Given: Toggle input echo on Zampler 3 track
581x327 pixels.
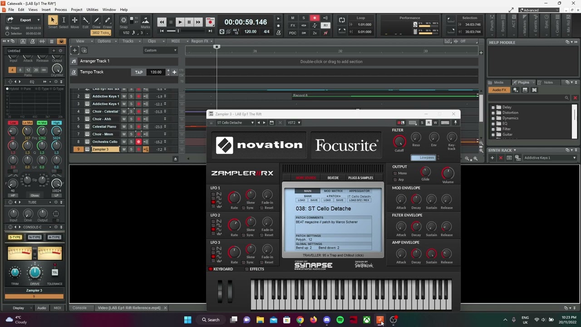Looking at the screenshot, I should pyautogui.click(x=146, y=149).
